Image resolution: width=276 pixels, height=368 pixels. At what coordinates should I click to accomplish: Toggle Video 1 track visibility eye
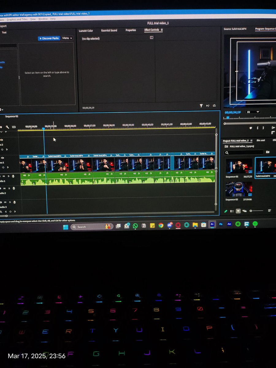(x=2, y=158)
